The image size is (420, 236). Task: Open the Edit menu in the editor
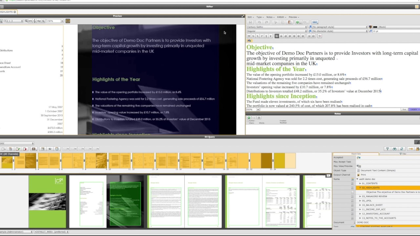(x=250, y=17)
